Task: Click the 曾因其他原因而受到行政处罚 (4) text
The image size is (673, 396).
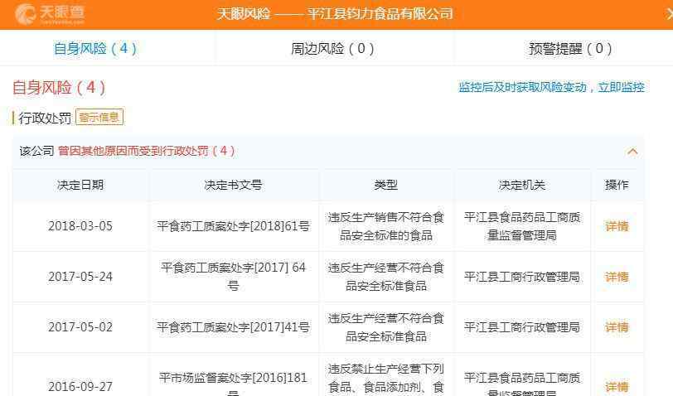Action: click(147, 151)
